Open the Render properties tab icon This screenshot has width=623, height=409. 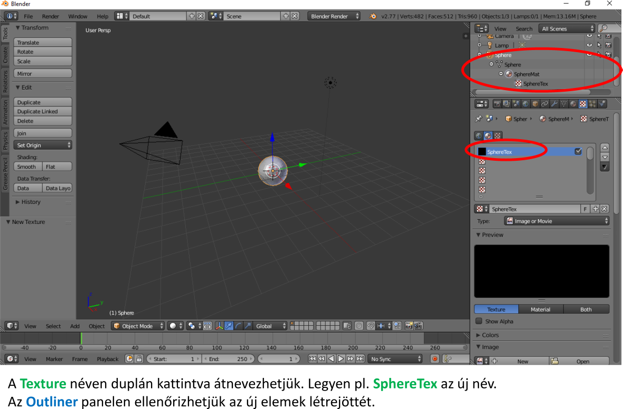pos(497,104)
